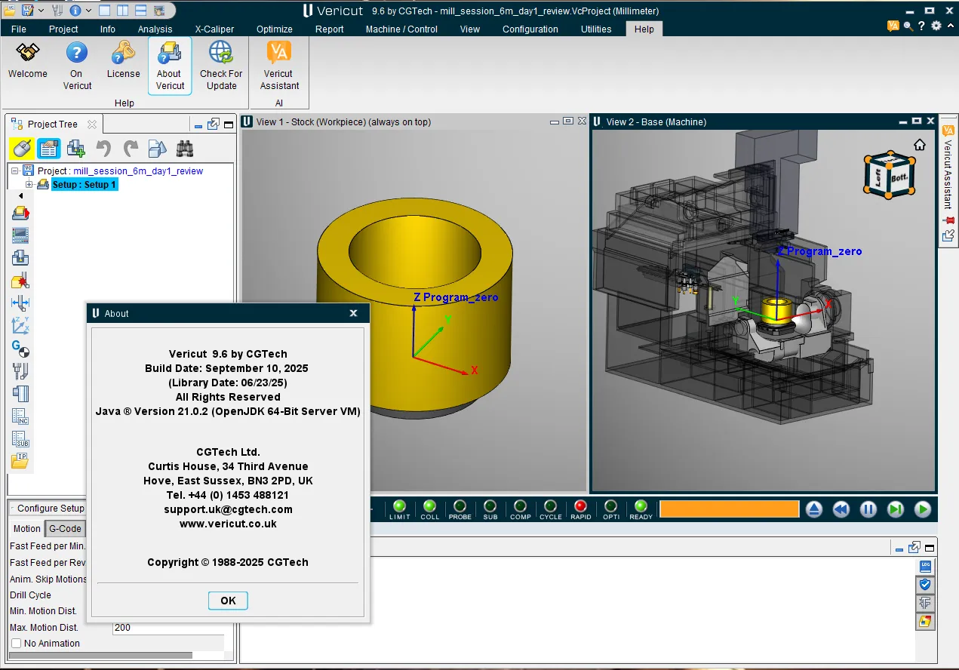This screenshot has width=959, height=670.
Task: Click OK in the About dialog
Action: (228, 601)
